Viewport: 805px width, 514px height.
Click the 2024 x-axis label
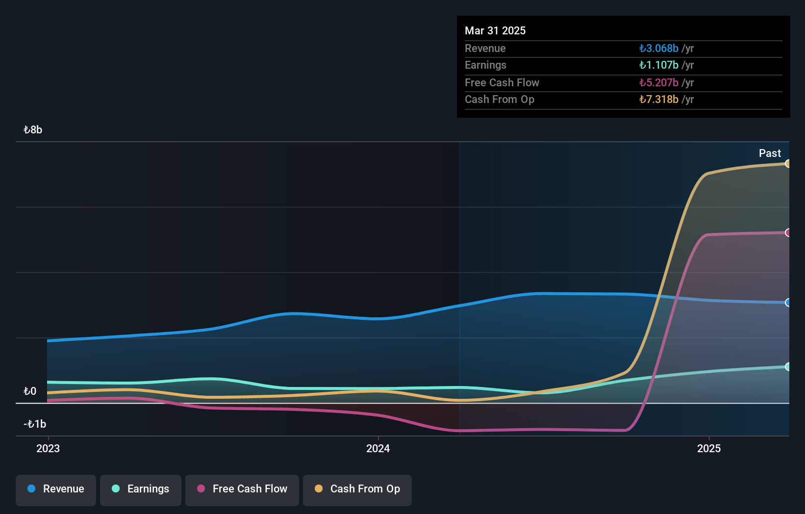[x=378, y=448]
